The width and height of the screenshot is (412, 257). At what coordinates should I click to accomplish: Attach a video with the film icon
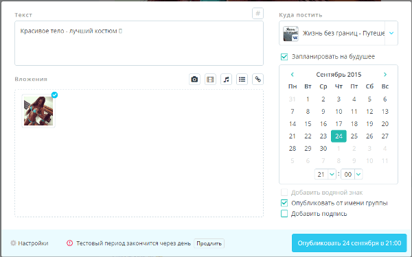tap(210, 79)
